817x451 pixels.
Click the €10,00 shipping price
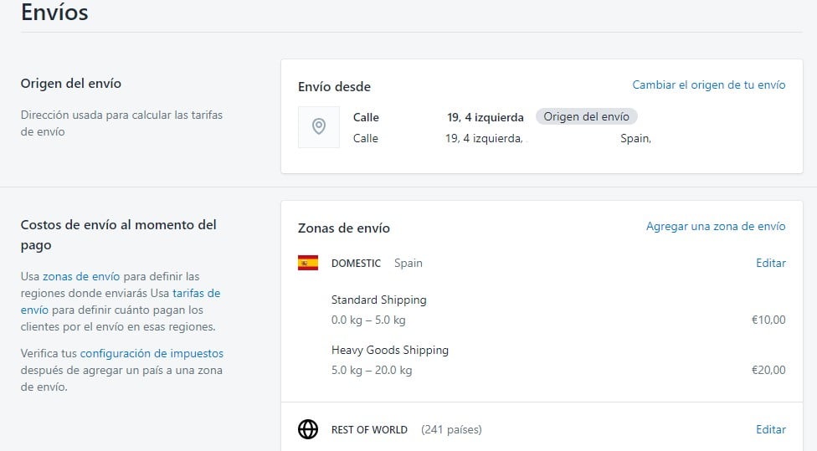[x=768, y=320]
